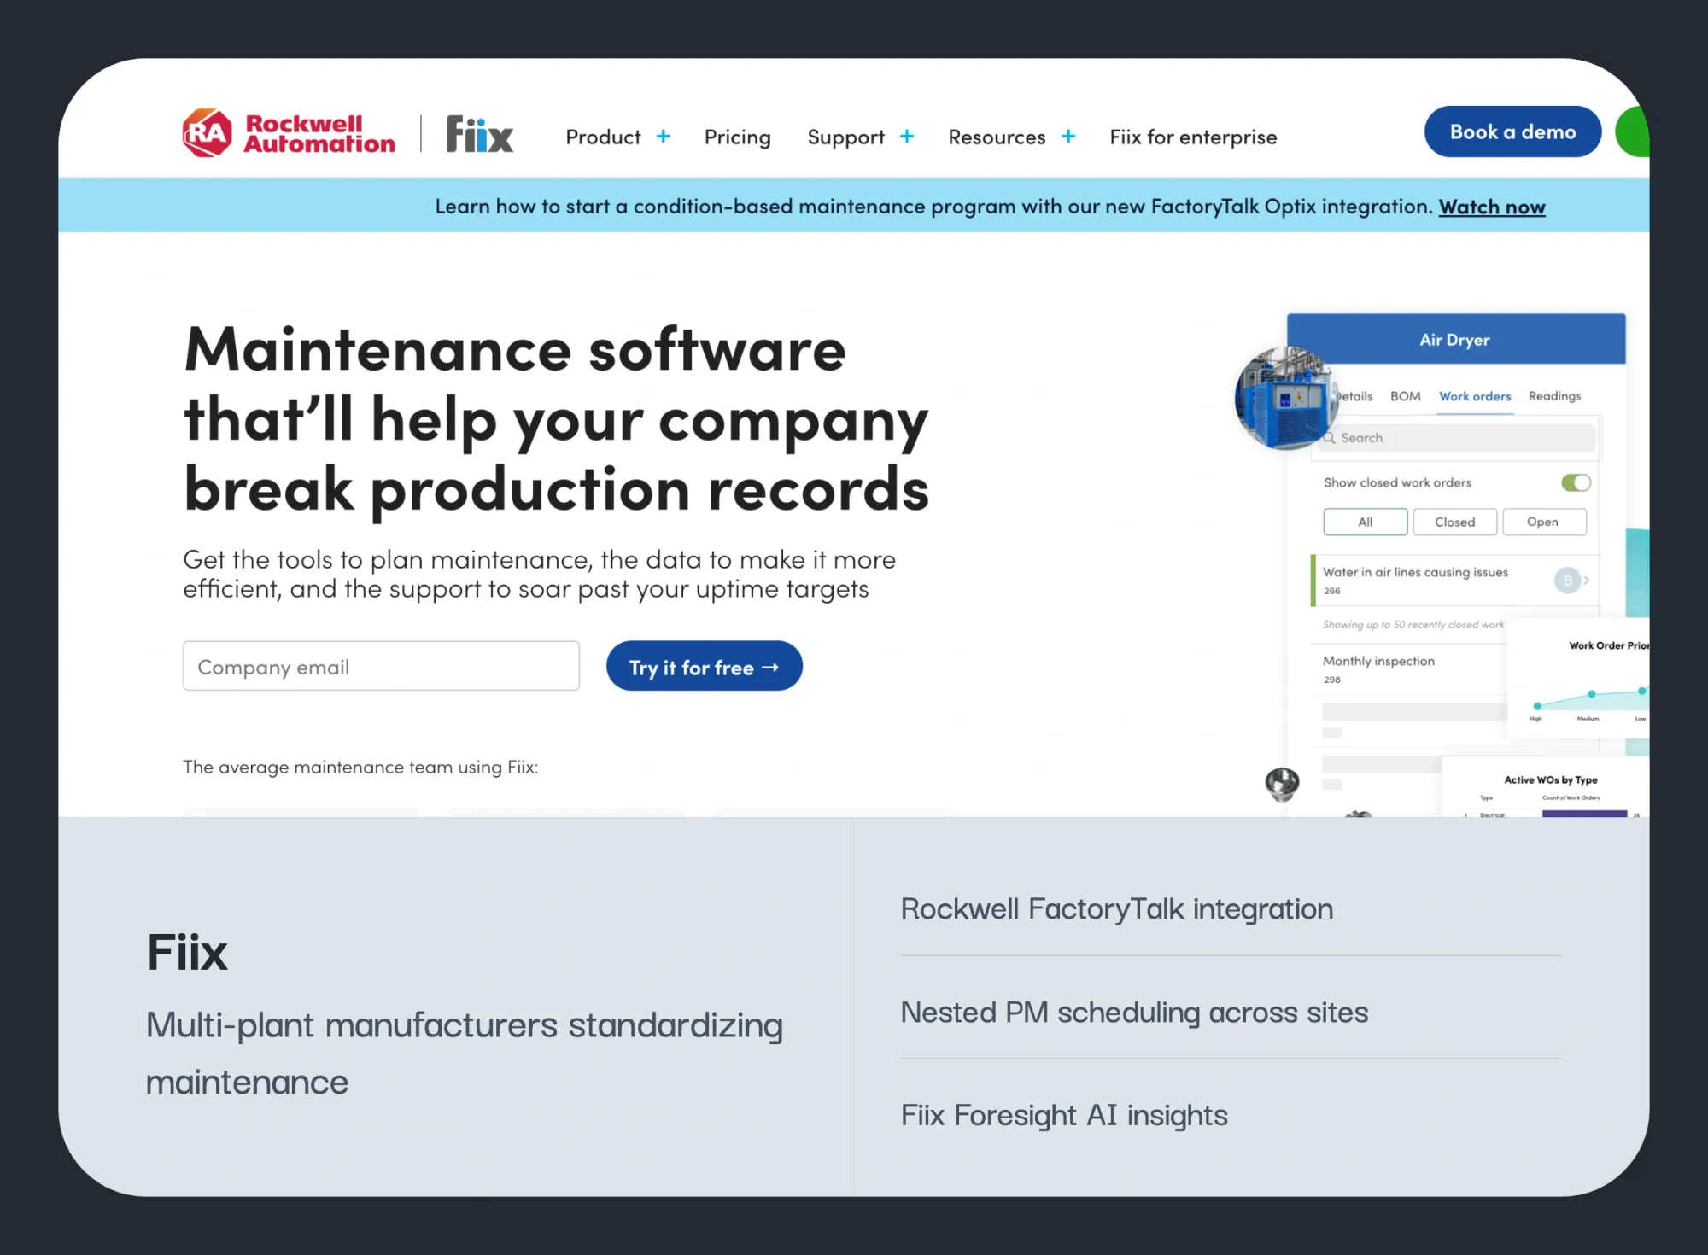Open the Product menu item
This screenshot has width=1708, height=1255.
(x=603, y=137)
